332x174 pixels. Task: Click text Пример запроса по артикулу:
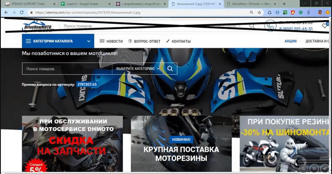49,85
